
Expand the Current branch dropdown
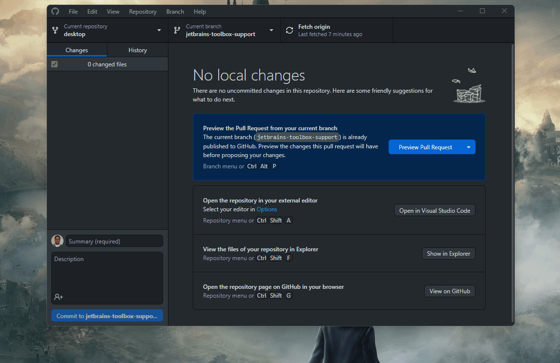271,30
